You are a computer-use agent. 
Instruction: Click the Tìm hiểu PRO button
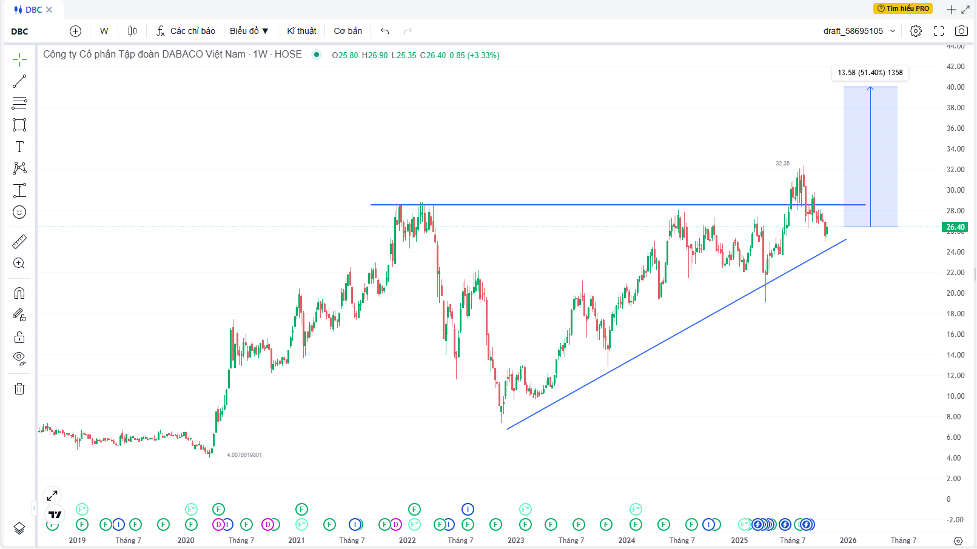903,8
